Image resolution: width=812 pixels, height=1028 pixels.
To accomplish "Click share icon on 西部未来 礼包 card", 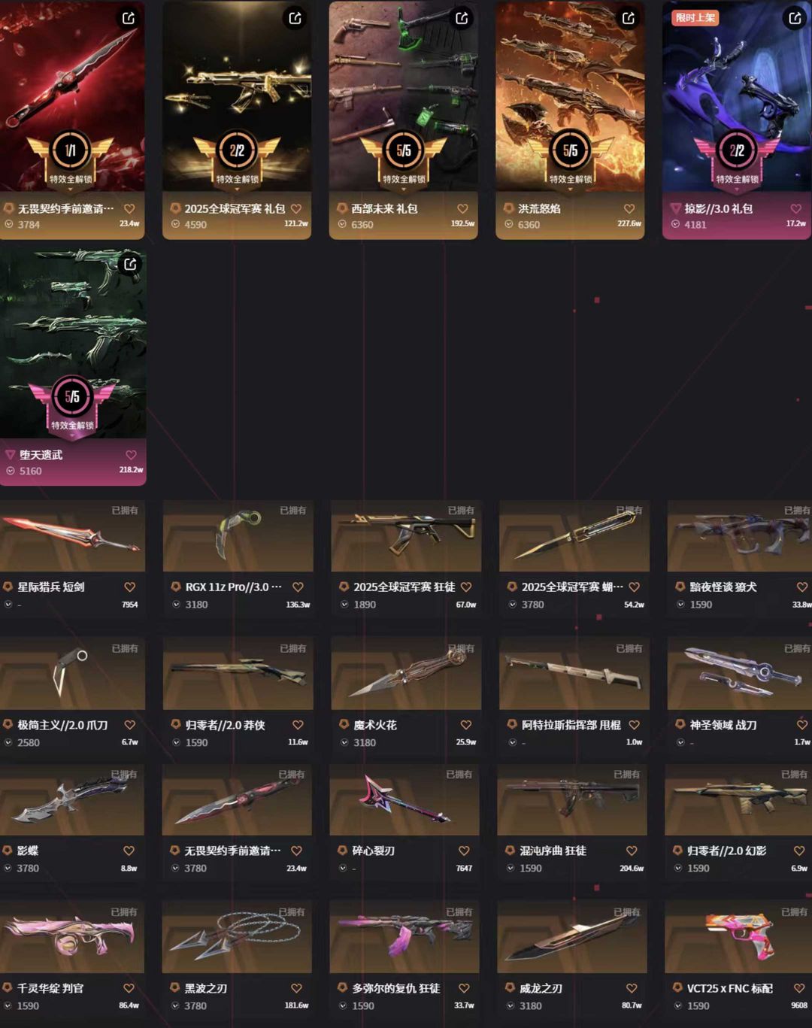I will [462, 18].
